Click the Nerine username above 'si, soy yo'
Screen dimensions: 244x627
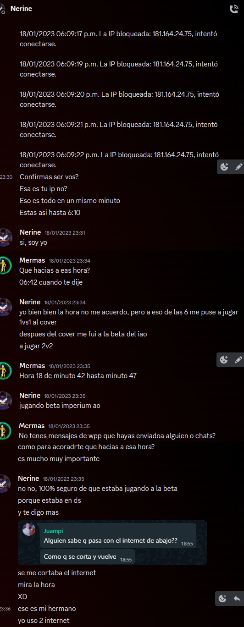pyautogui.click(x=30, y=232)
